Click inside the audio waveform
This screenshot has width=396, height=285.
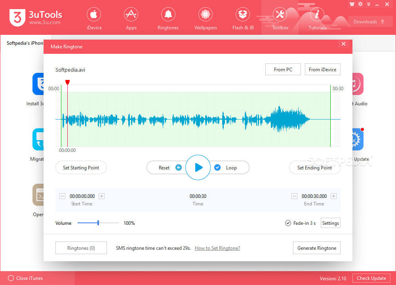198,119
